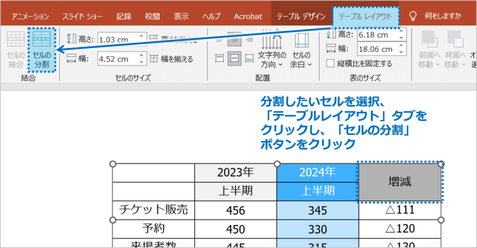Click the cell width icon next to 4.52 cm
This screenshot has height=248, width=477.
(x=71, y=58)
